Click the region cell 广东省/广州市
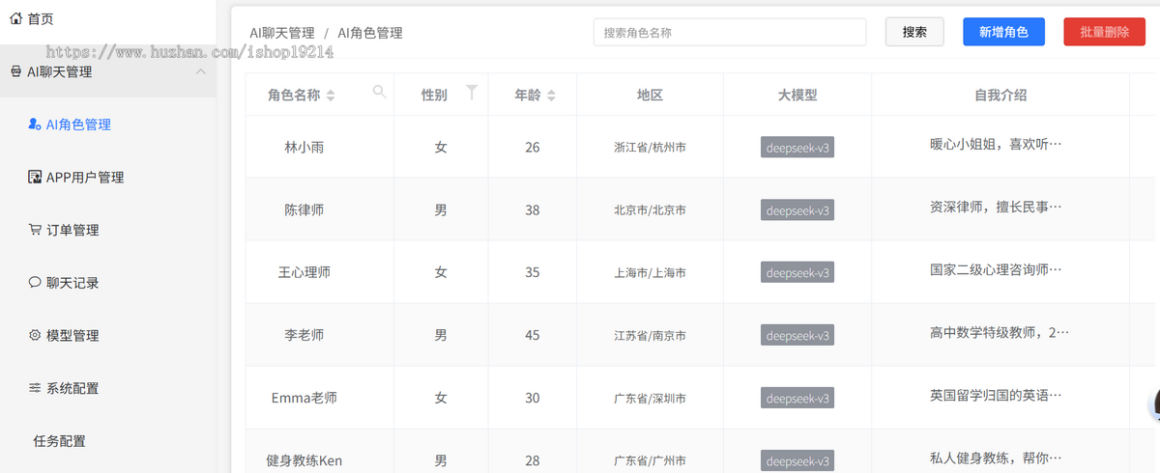The image size is (1160, 473). coord(650,461)
